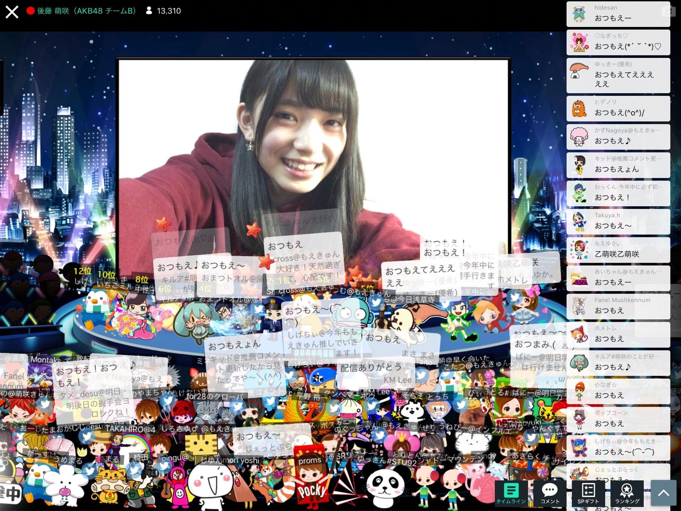Open the ランキング ranking view
681x511 pixels.
627,493
